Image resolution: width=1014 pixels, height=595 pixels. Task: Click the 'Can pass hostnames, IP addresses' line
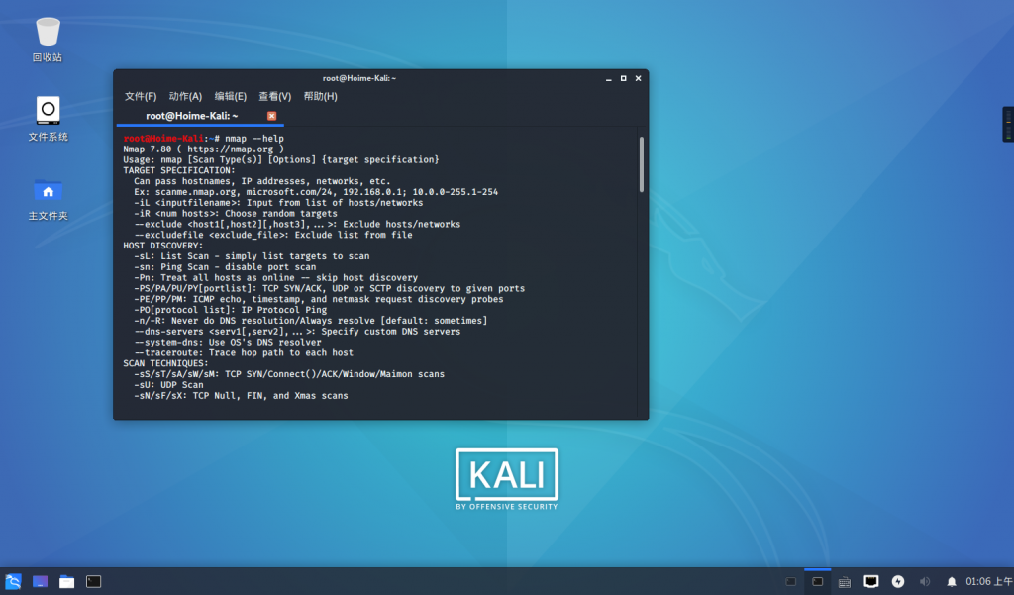[x=261, y=181]
